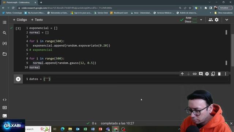Open the find and replace search panel
Viewport: 234px width, 132px height.
click(x=4, y=33)
